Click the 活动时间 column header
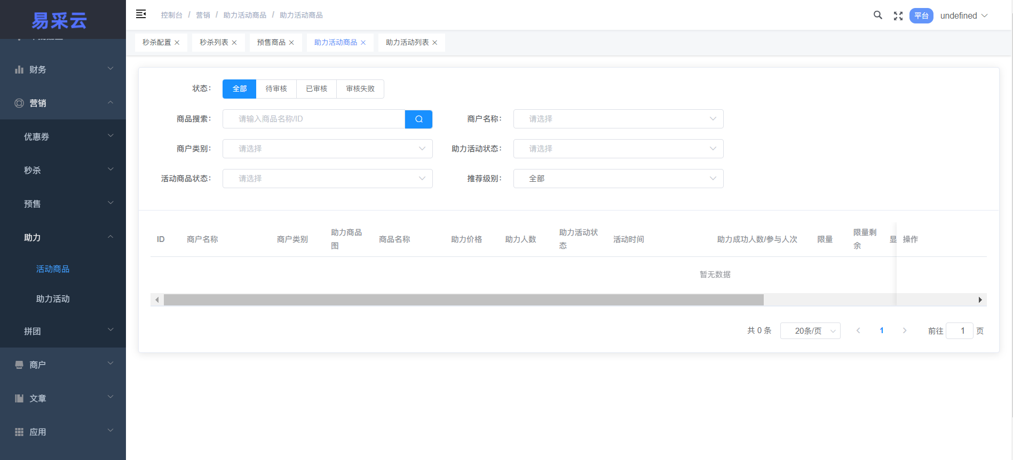 629,239
